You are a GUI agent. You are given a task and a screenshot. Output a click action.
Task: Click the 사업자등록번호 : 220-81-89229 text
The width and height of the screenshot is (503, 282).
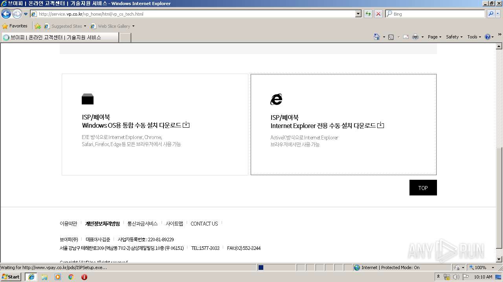146,239
